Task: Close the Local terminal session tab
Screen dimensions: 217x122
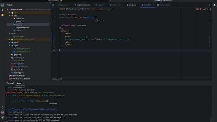Action: pyautogui.click(x=23, y=83)
